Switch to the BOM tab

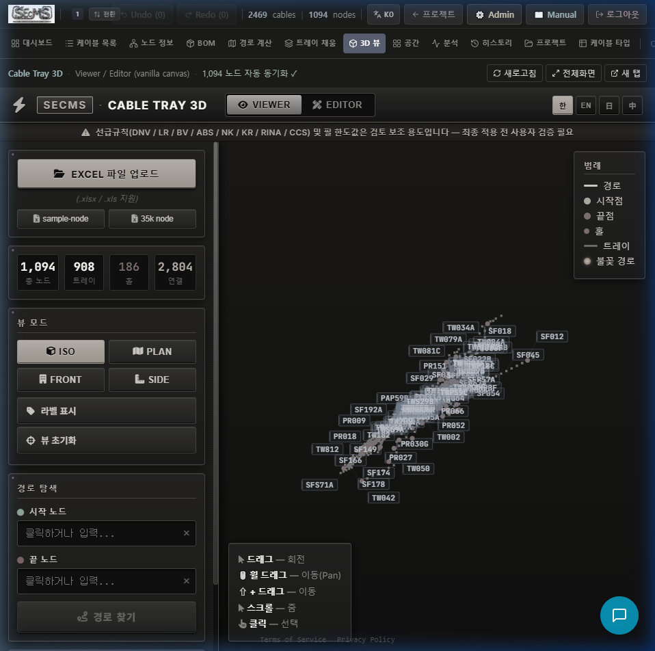click(201, 43)
